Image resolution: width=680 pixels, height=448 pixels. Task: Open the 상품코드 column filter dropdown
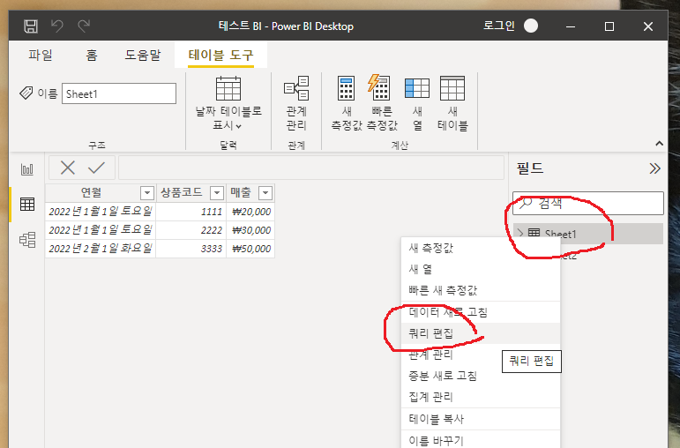tap(216, 192)
